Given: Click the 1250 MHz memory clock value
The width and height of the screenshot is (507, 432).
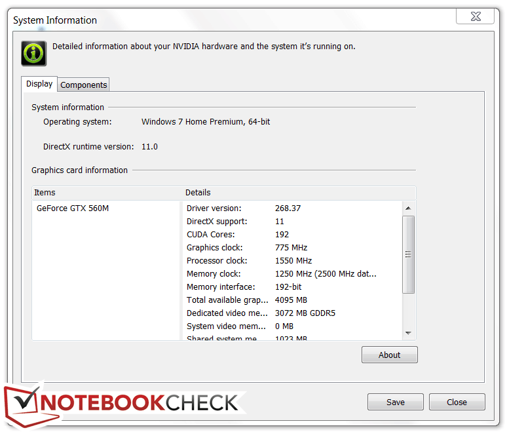Looking at the screenshot, I should 326,274.
